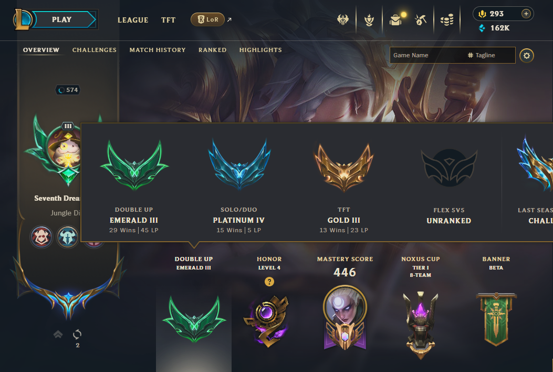Open the Loot briefcase icon

click(x=395, y=20)
